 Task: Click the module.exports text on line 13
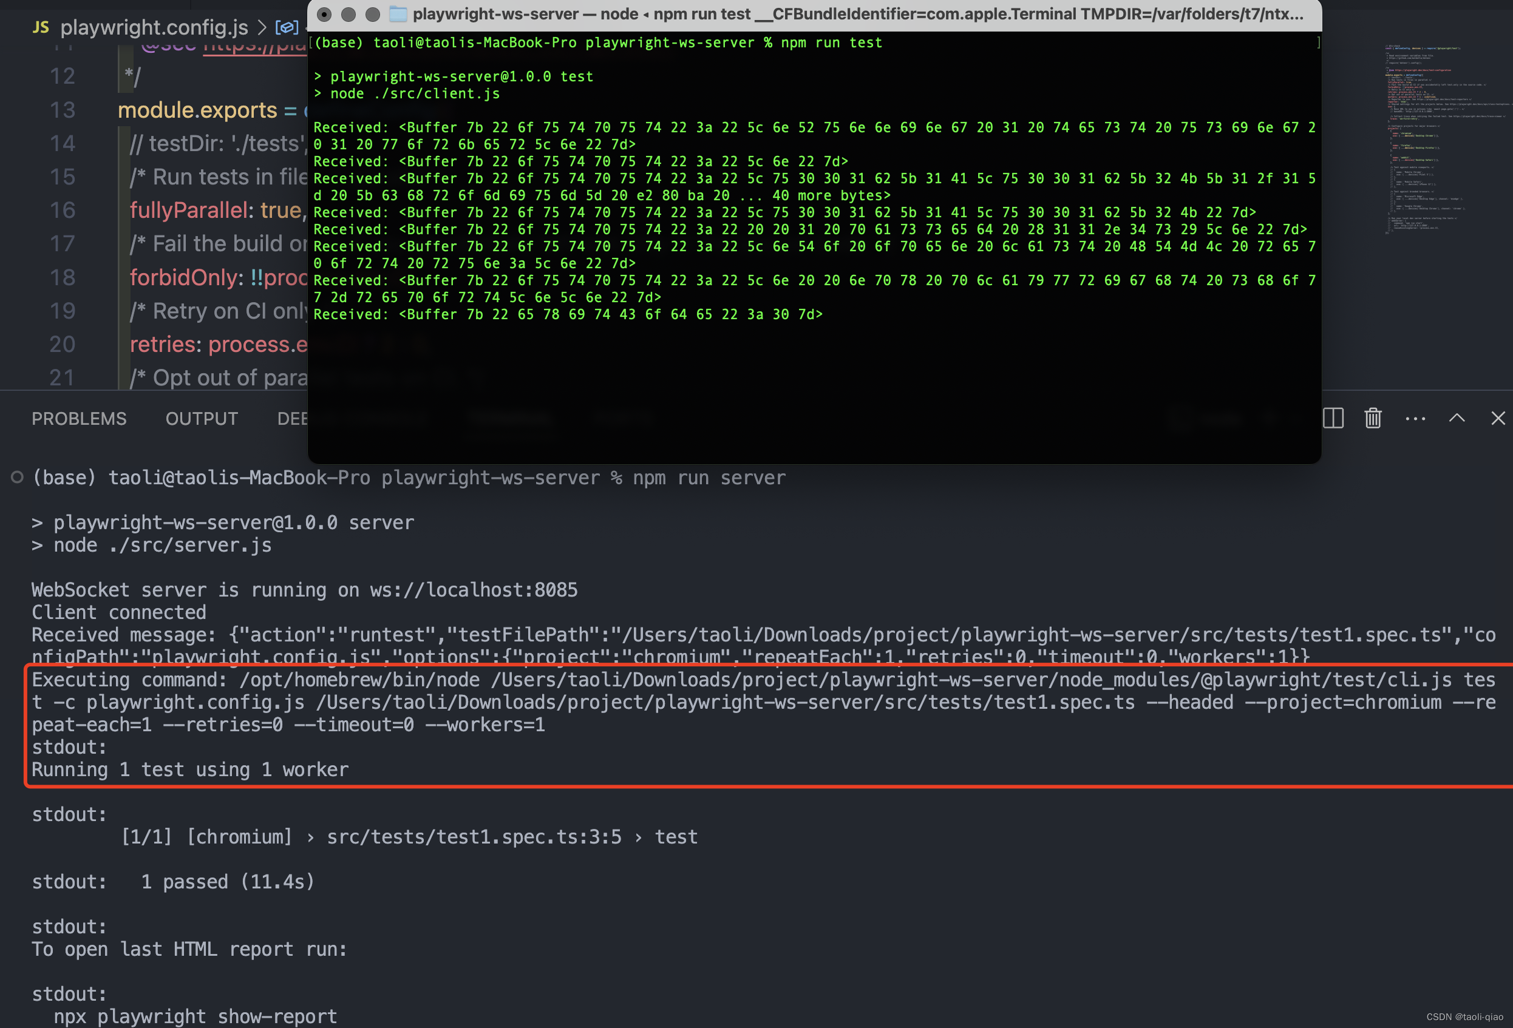coord(197,110)
